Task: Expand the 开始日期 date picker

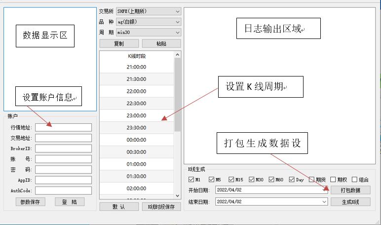Action: point(324,190)
